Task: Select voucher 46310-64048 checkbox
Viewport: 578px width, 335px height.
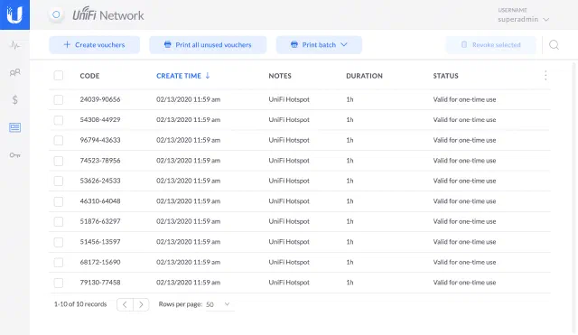Action: (x=58, y=201)
